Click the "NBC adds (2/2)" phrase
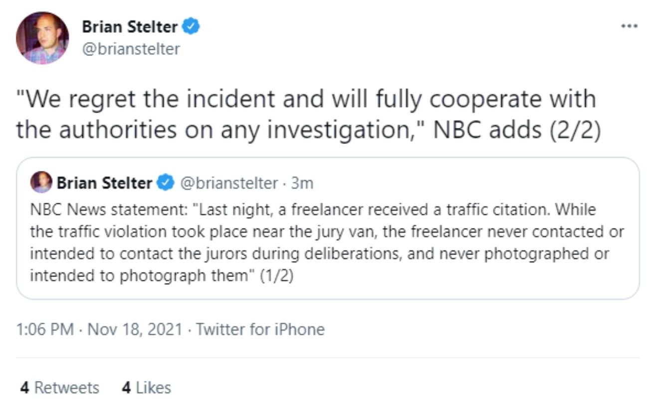 (x=516, y=130)
